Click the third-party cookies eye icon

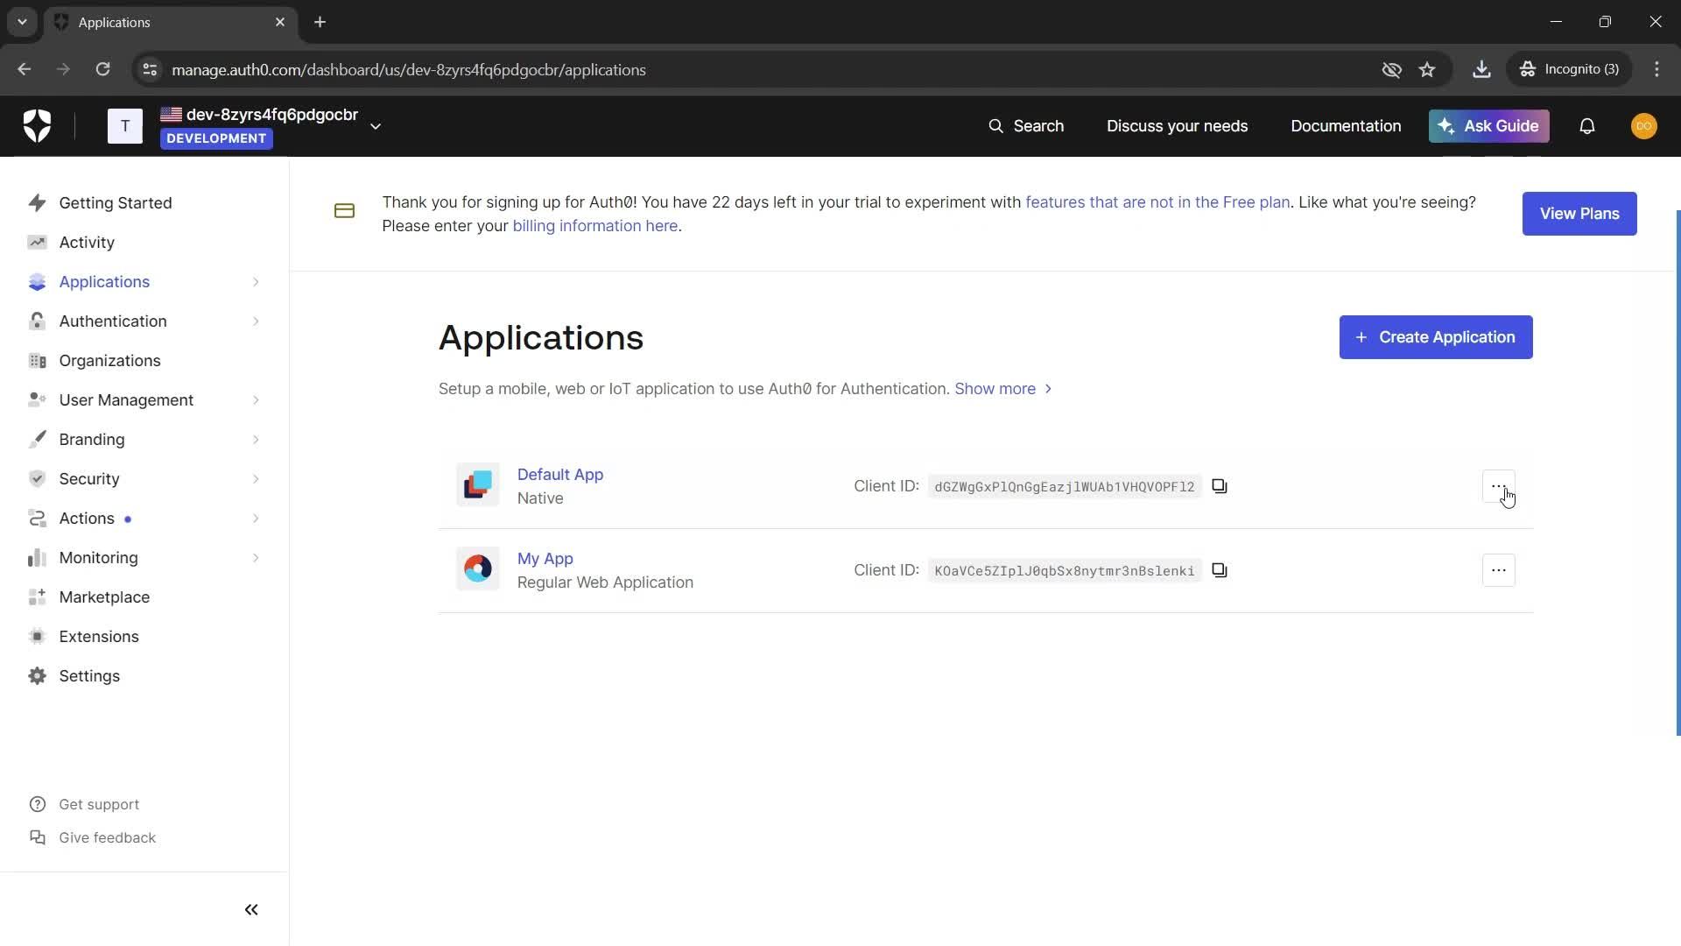1391,69
